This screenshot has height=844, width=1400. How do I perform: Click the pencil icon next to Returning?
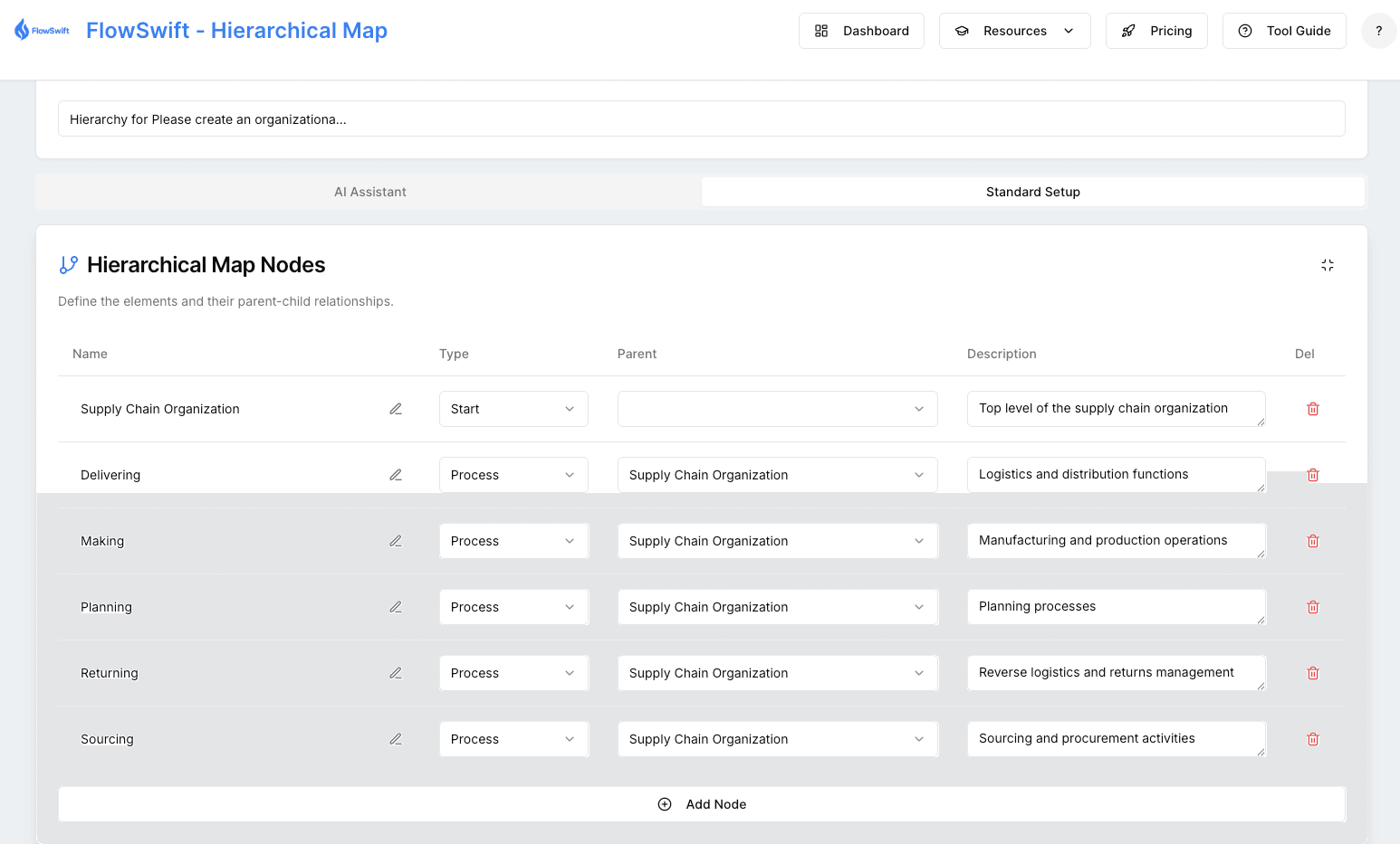pyautogui.click(x=396, y=673)
